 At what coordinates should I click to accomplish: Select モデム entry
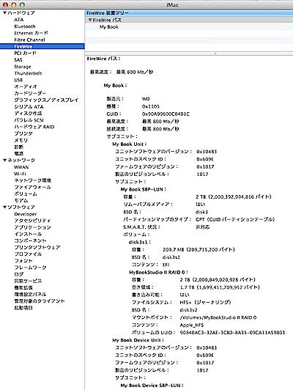click(x=21, y=201)
